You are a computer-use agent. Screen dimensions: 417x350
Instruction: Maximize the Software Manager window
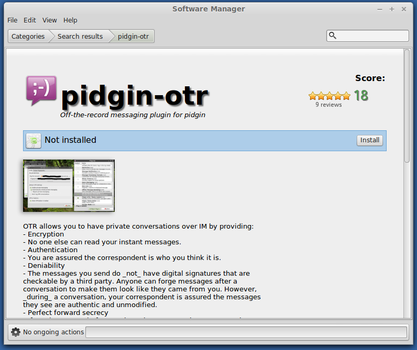tap(392, 9)
